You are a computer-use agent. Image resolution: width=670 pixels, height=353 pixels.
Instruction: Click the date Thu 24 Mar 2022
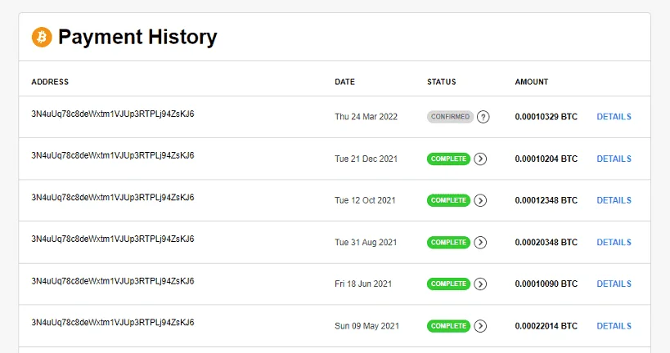pos(366,117)
